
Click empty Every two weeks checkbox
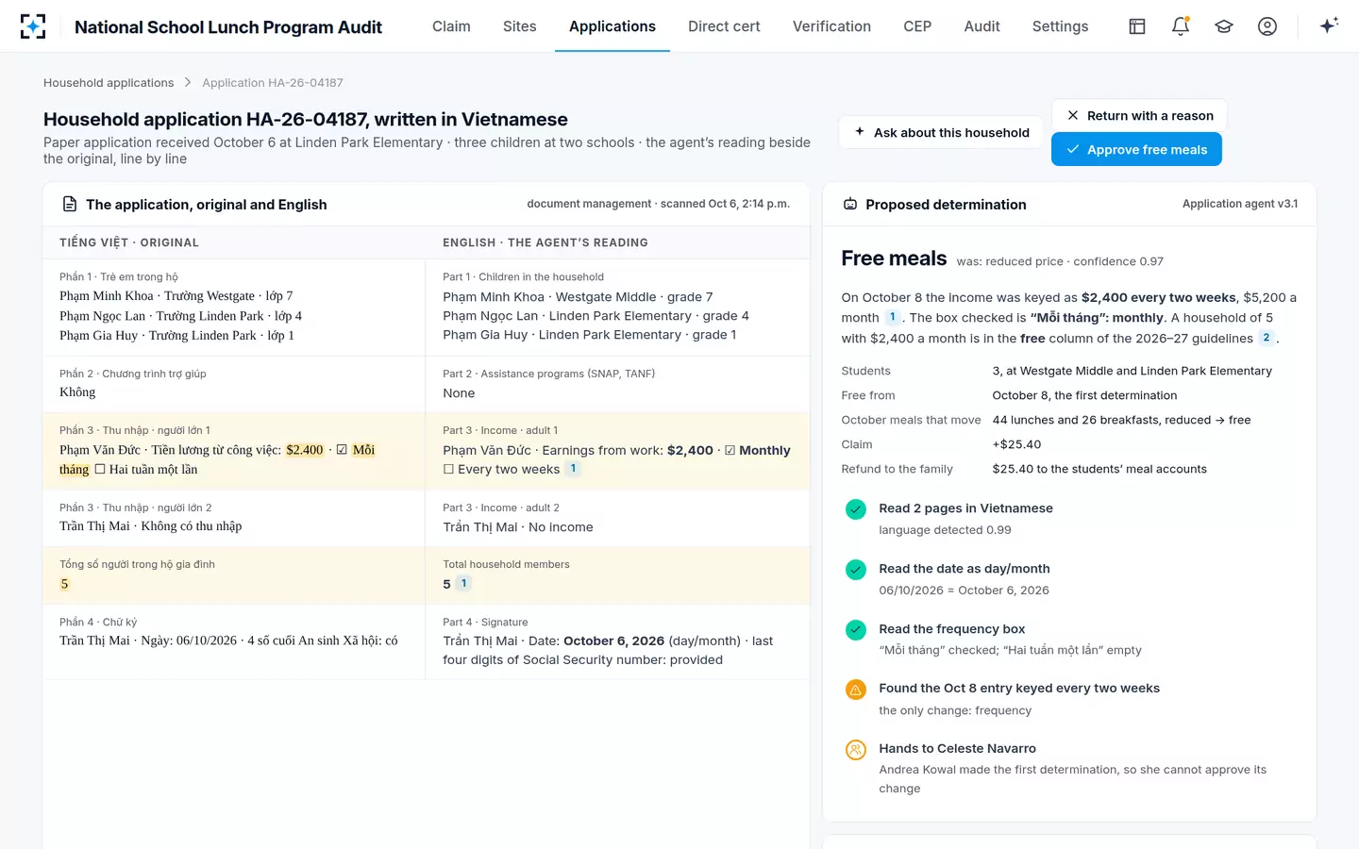[449, 470]
